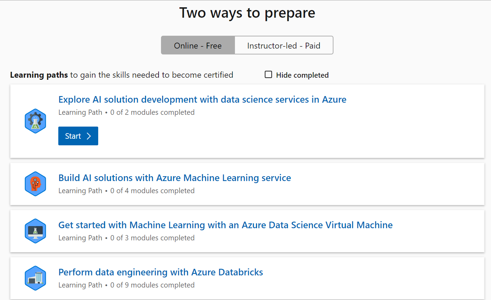Click the chevron arrow inside Start button
The width and height of the screenshot is (491, 300).
click(x=89, y=136)
